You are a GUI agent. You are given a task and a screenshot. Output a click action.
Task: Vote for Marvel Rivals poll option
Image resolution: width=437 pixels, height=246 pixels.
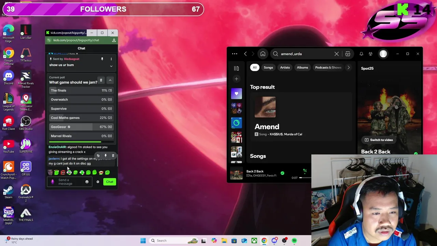pyautogui.click(x=81, y=136)
